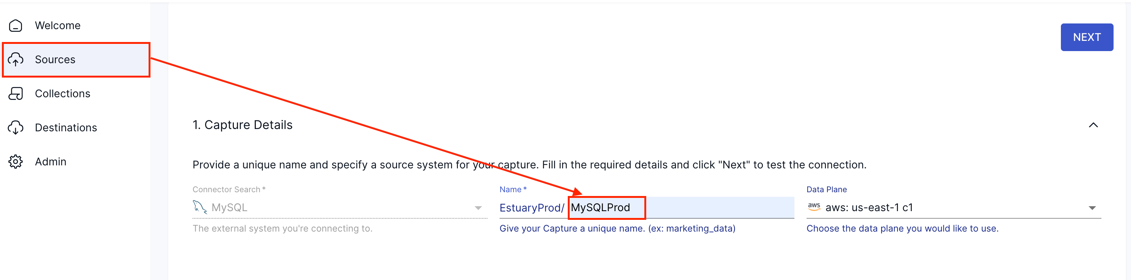Collapse the Capture Details section chevron
The image size is (1131, 280).
(1093, 125)
